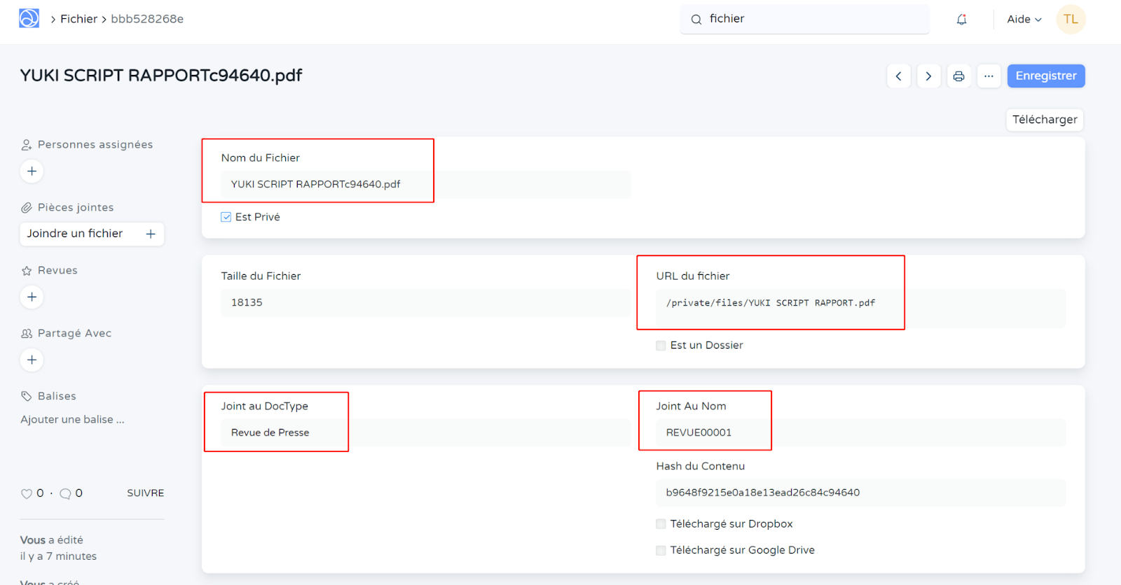Enable Téléchargé sur Dropbox checkbox
This screenshot has width=1121, height=585.
(x=661, y=524)
